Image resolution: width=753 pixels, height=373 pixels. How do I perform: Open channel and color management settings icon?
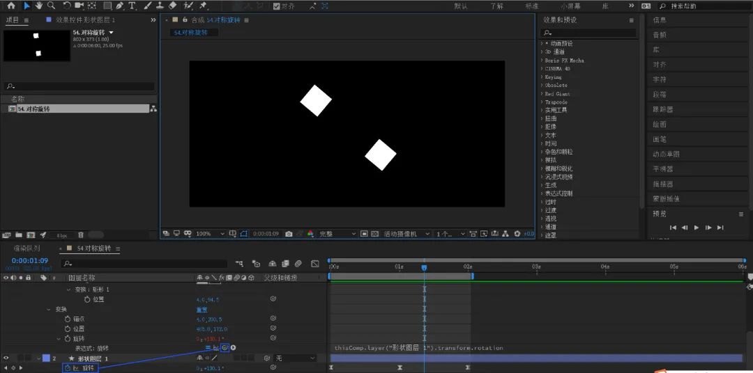[310, 234]
